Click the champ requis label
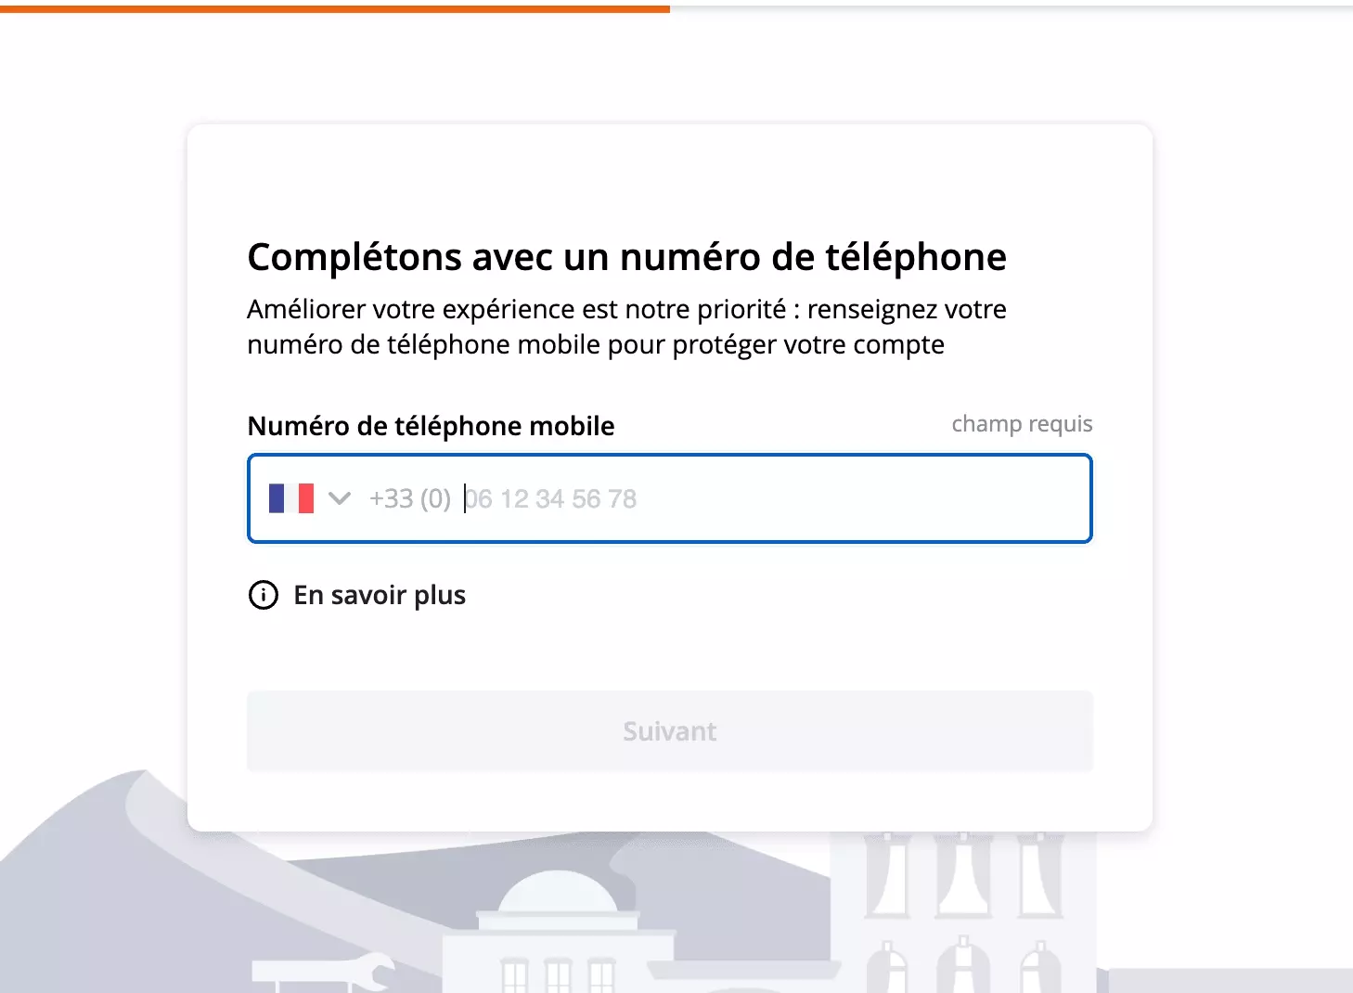The image size is (1353, 993). [1022, 424]
